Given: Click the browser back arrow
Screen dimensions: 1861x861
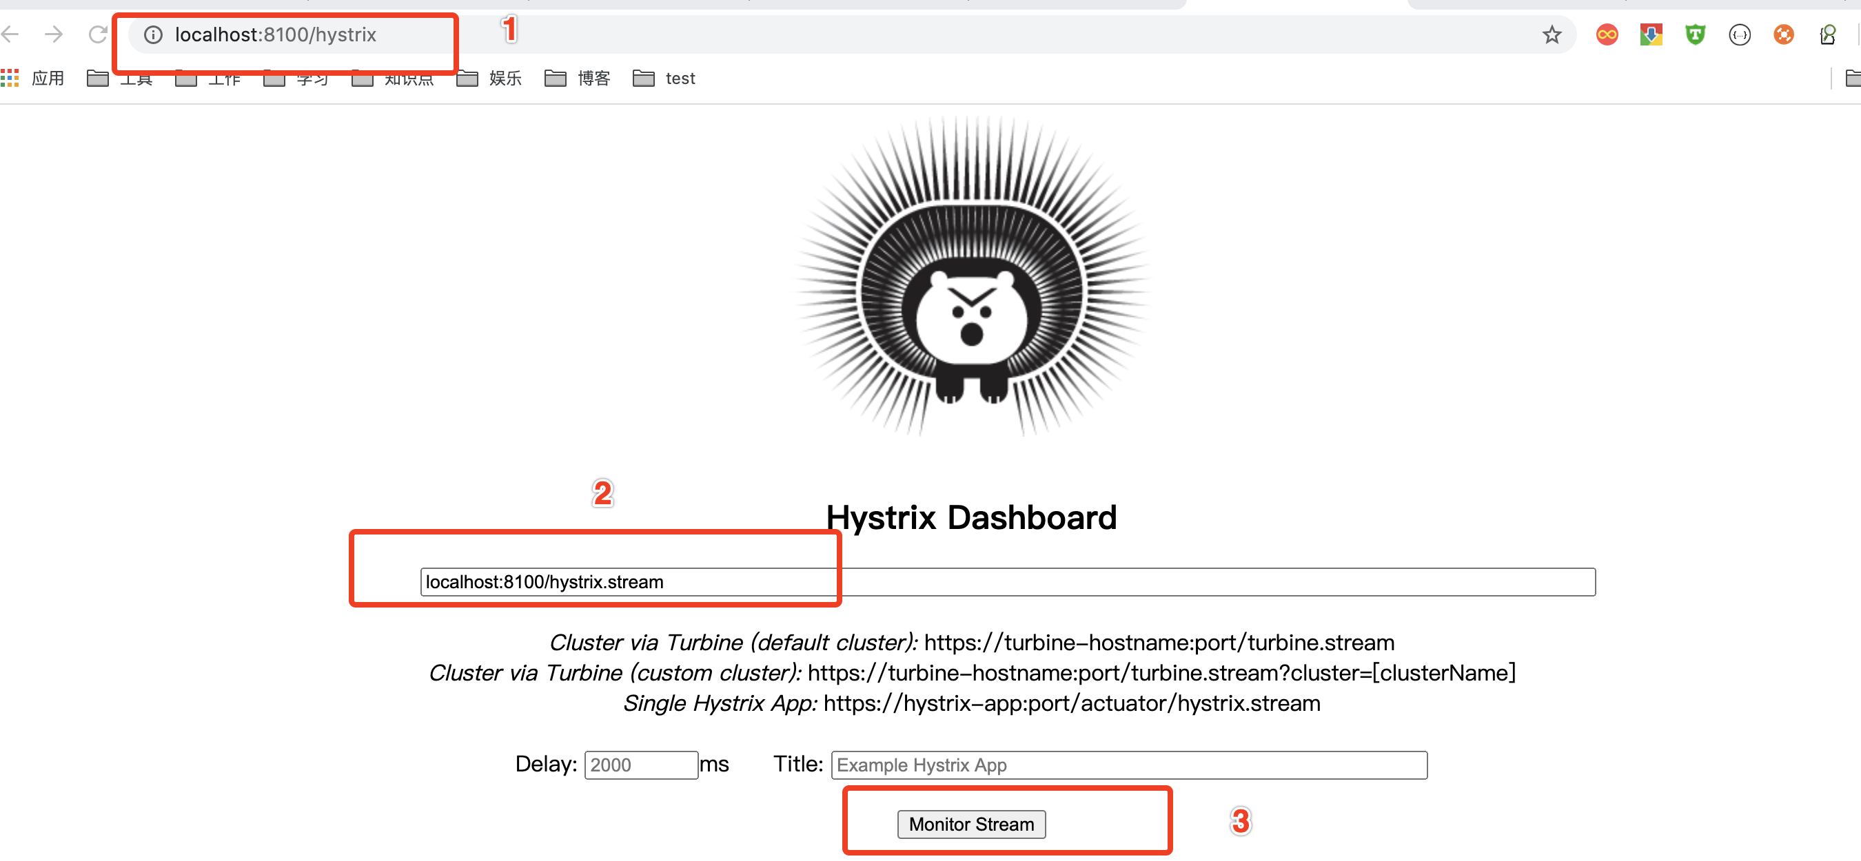Looking at the screenshot, I should [x=10, y=34].
